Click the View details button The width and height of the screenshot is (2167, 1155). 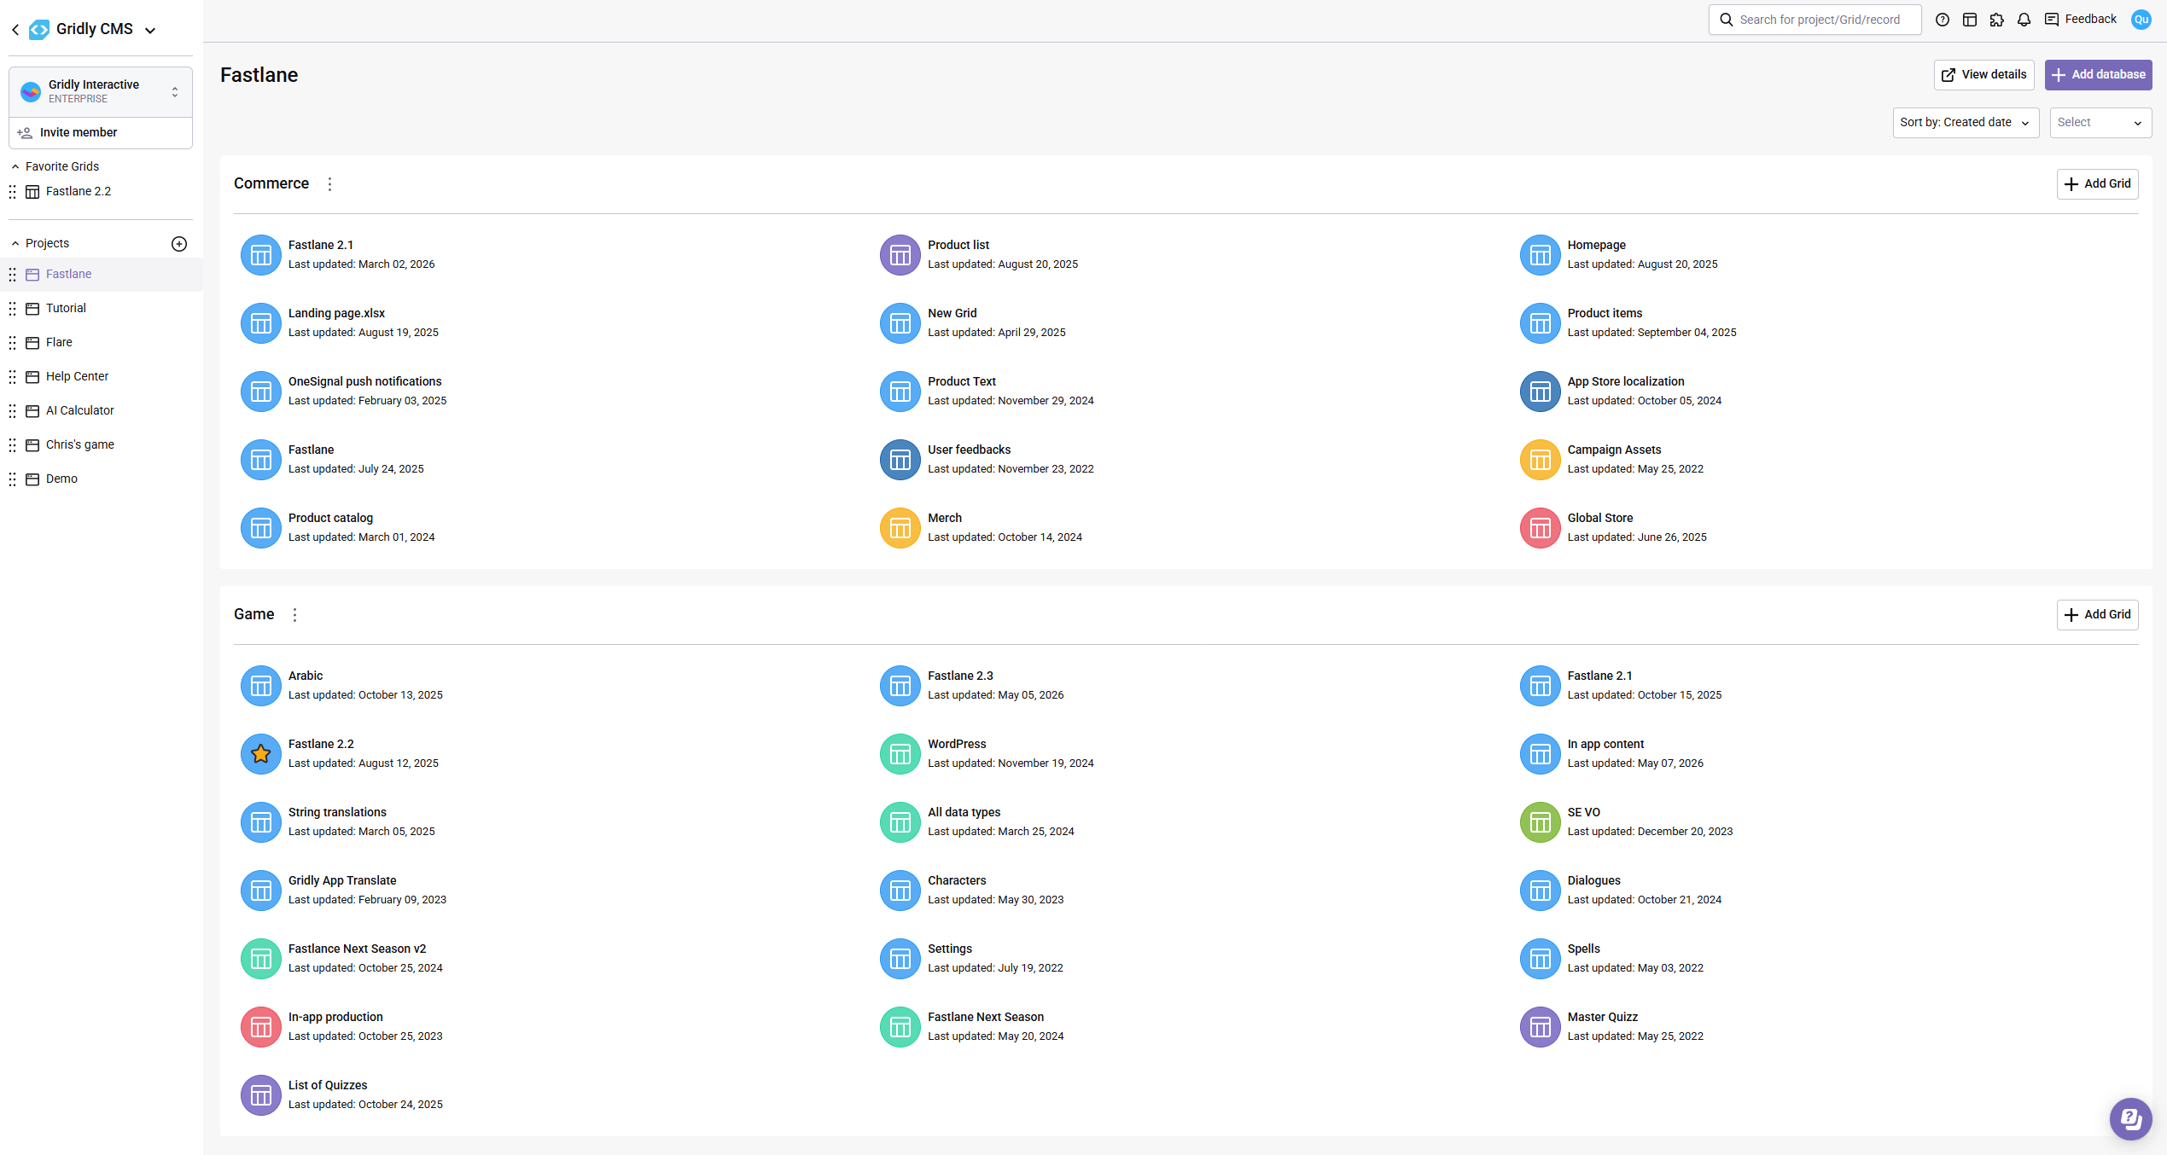(x=1984, y=75)
